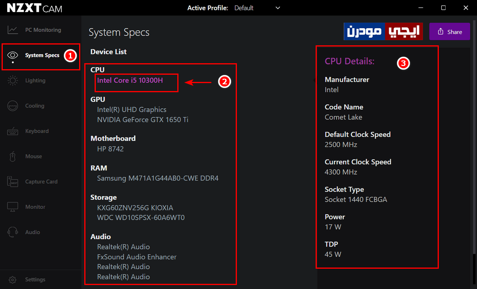The height and width of the screenshot is (289, 477).
Task: Select WDC WD10SPSX-60A6WT0 storage drive
Action: 141,217
